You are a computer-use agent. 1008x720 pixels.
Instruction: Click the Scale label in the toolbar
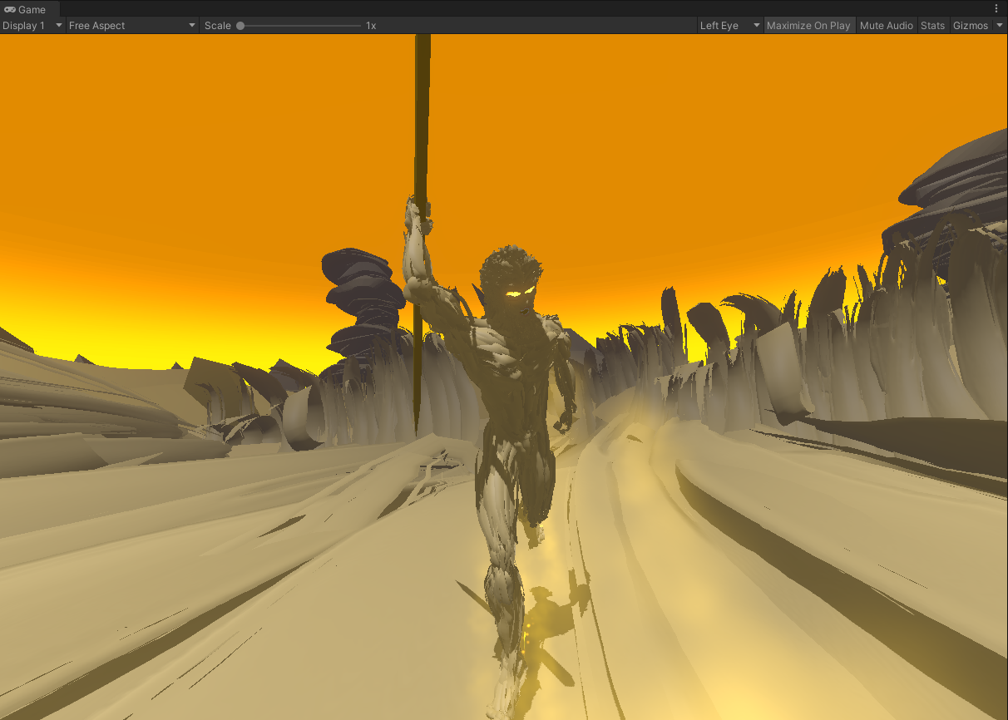[218, 25]
